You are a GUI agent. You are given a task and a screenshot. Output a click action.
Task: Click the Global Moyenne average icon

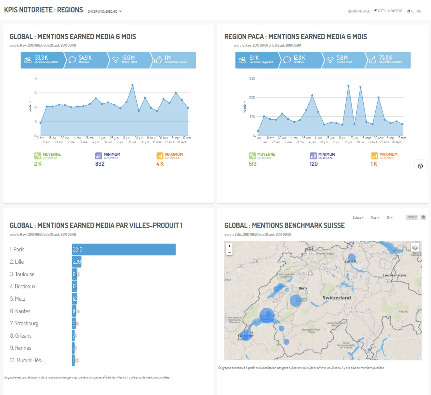click(x=38, y=156)
